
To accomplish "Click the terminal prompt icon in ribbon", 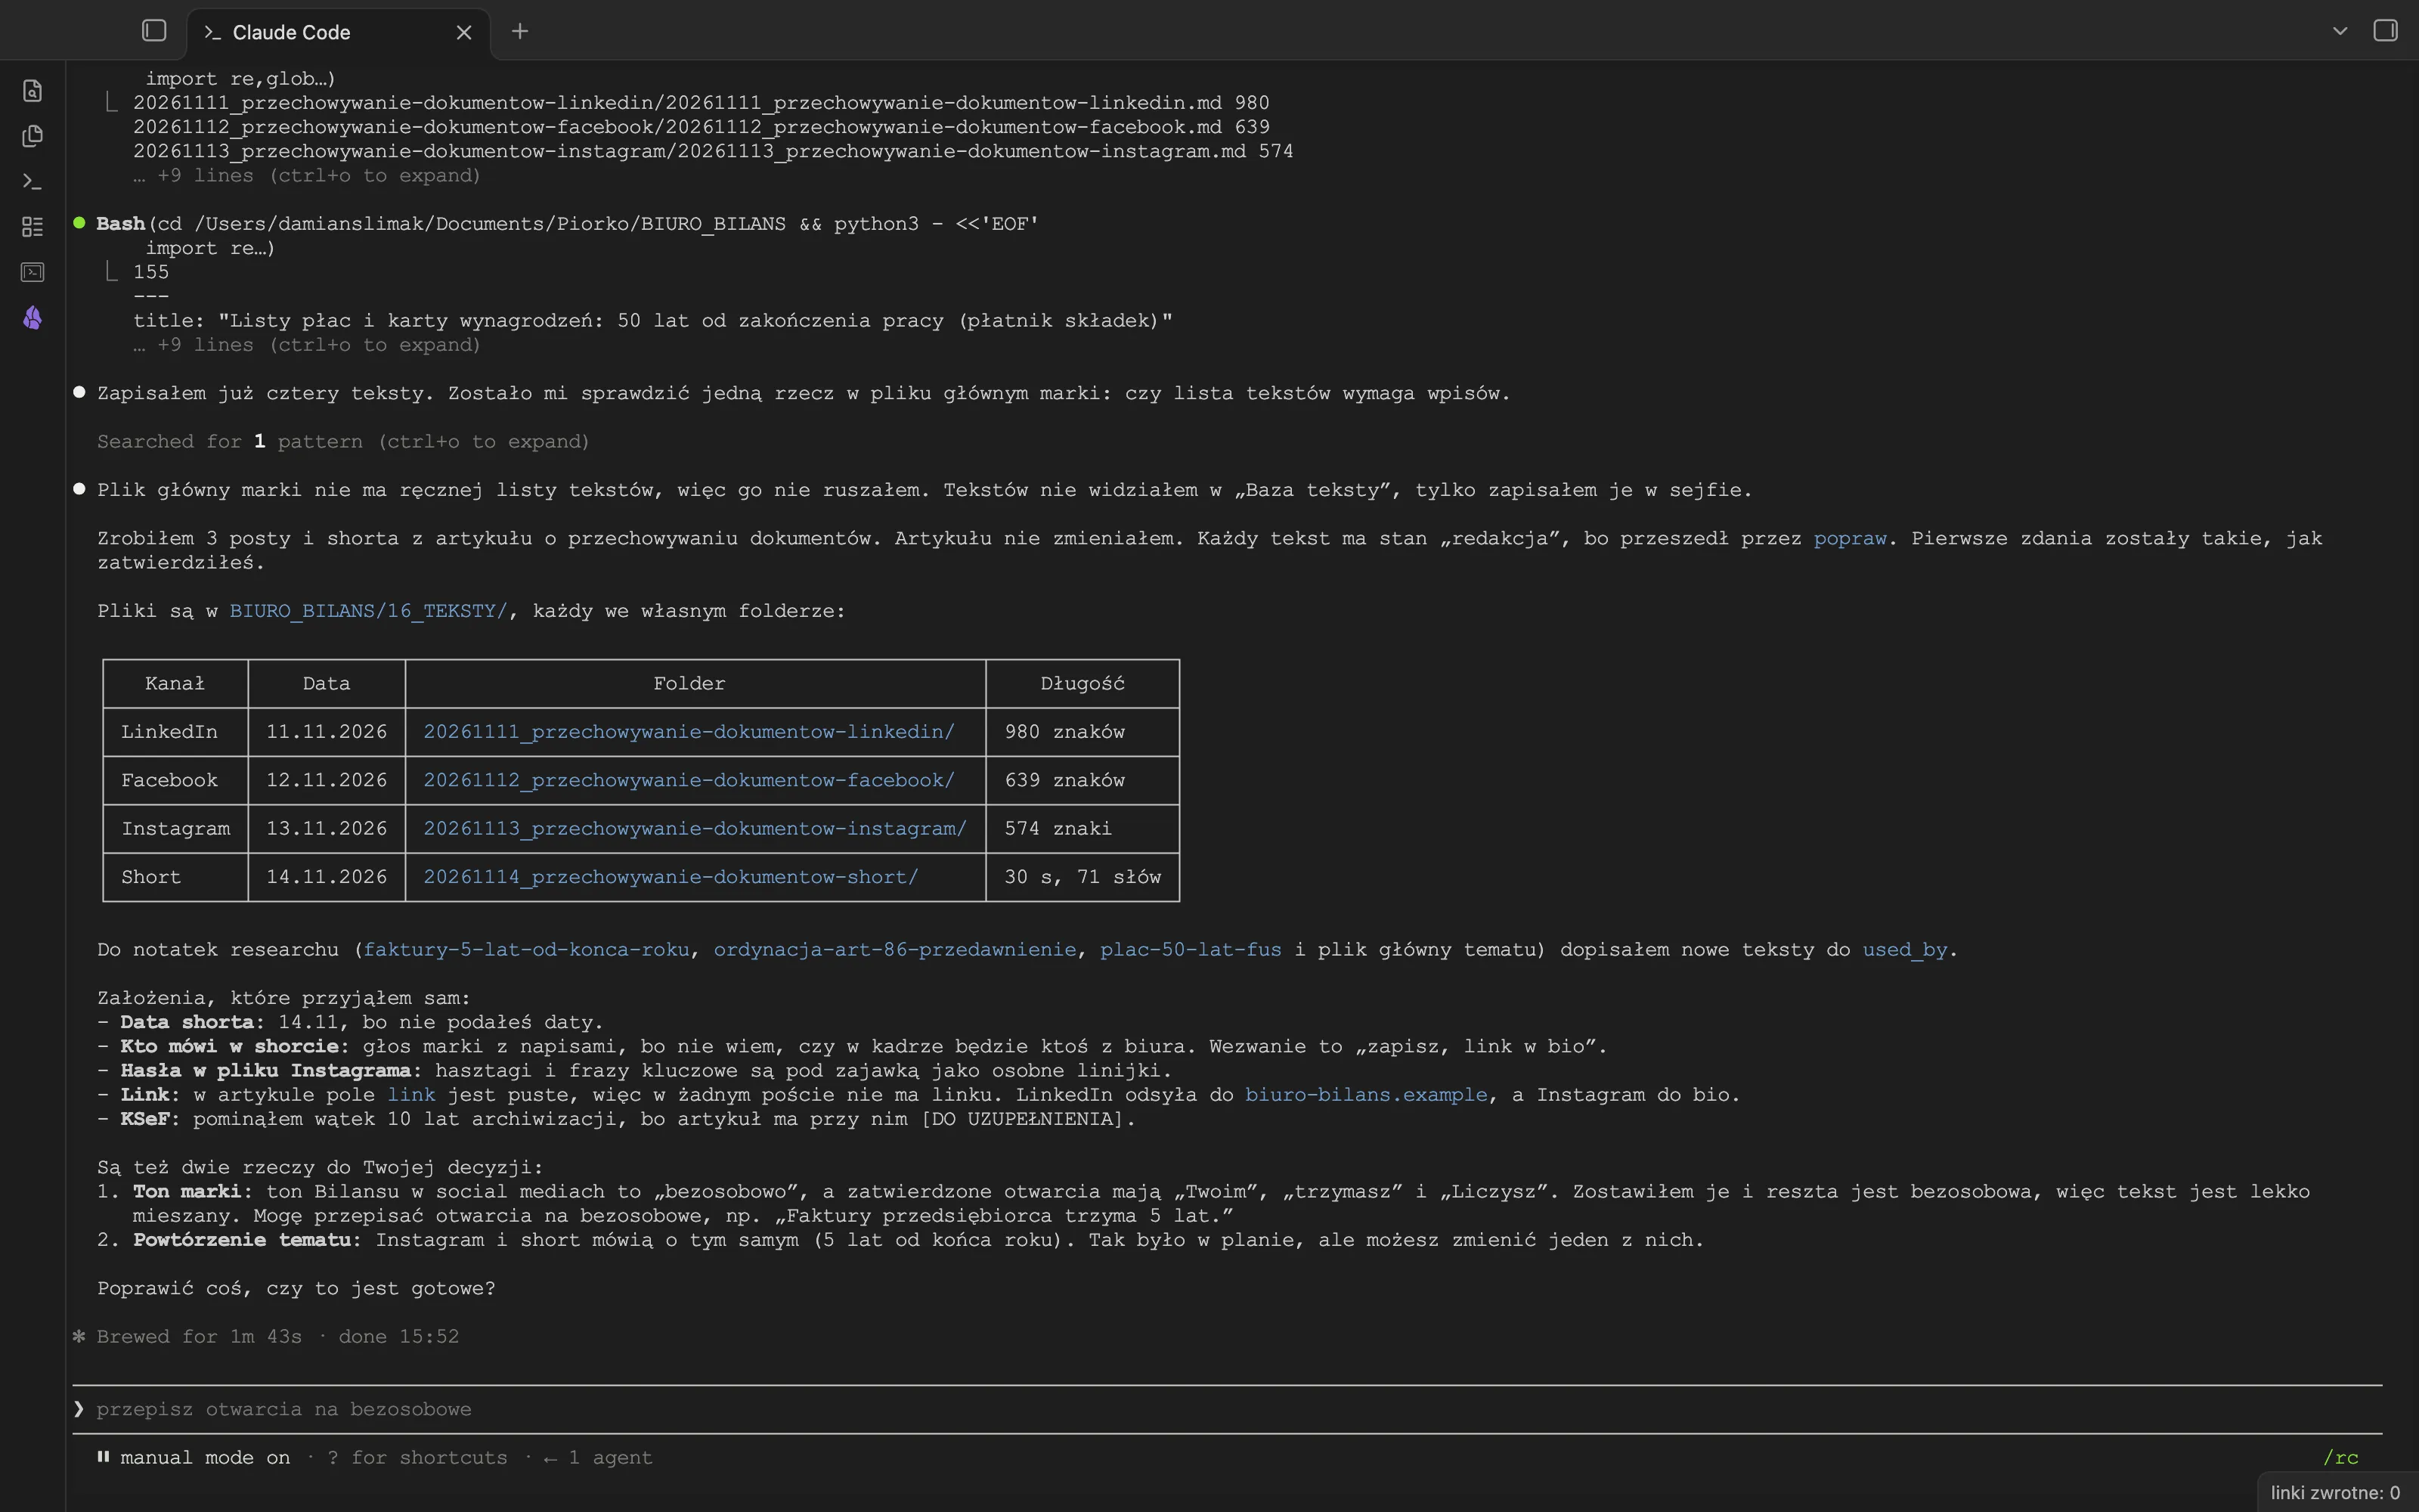I will click(32, 181).
